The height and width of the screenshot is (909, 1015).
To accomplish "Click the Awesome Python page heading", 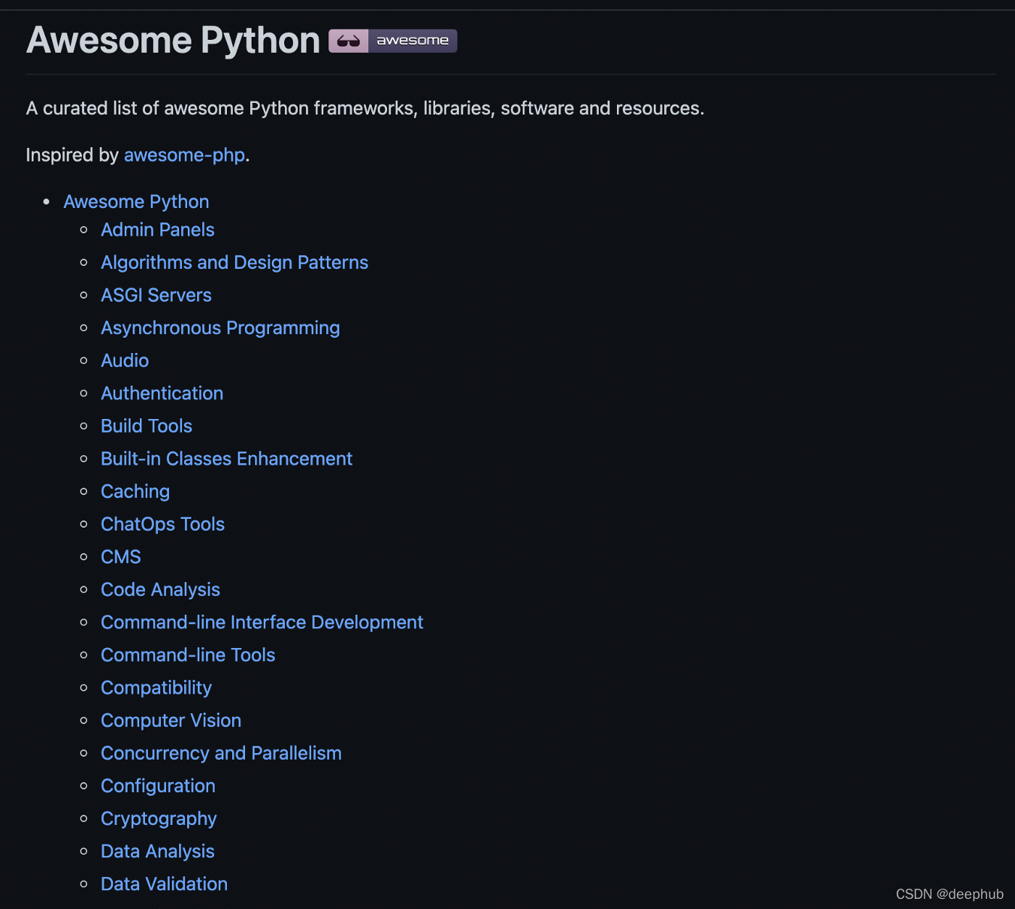I will 173,41.
